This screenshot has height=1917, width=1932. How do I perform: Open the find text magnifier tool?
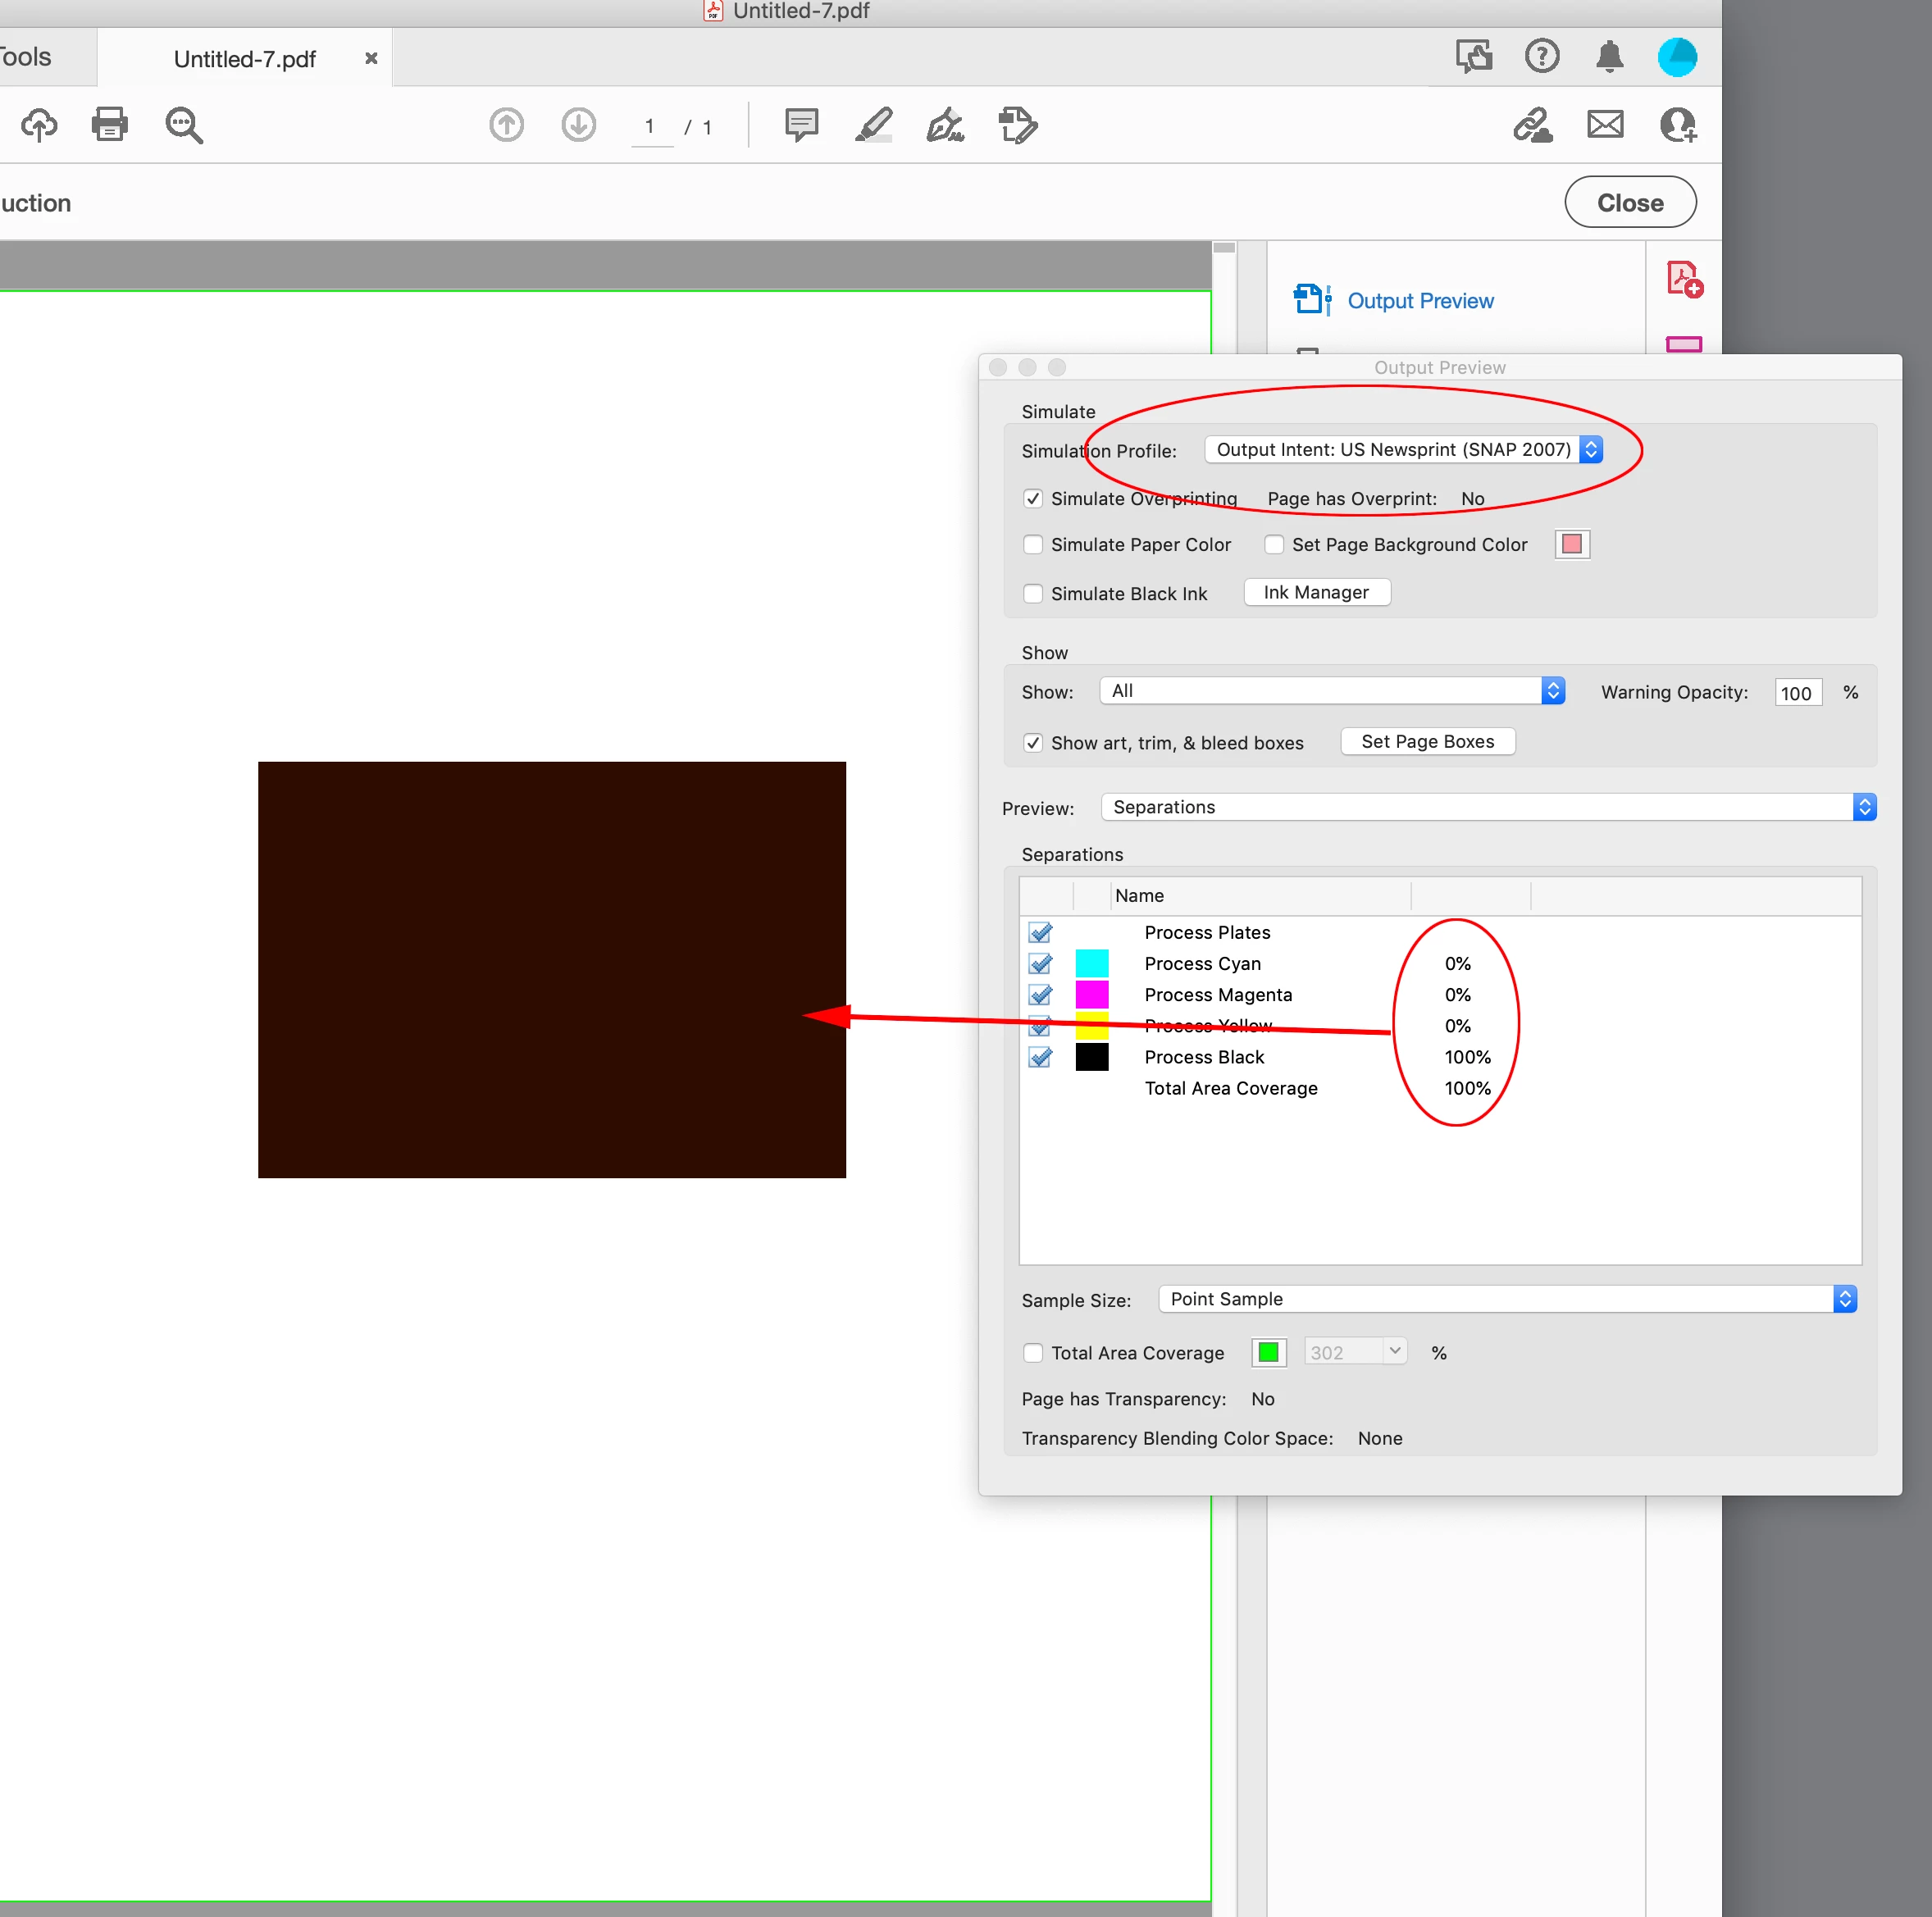[x=184, y=125]
